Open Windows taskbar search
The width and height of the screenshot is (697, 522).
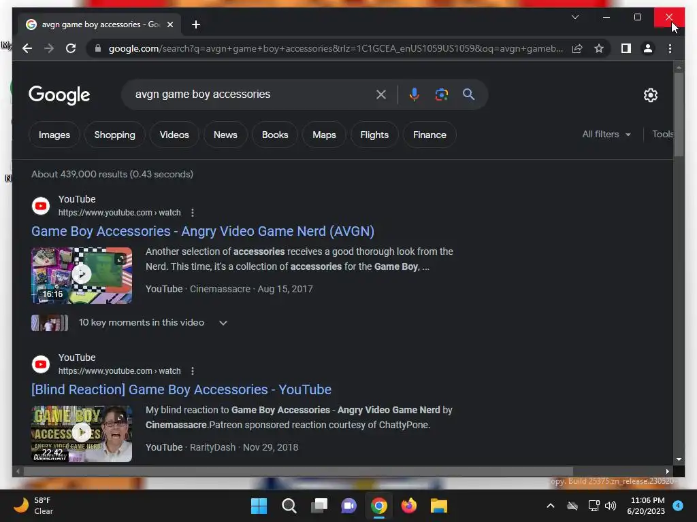[x=289, y=506]
